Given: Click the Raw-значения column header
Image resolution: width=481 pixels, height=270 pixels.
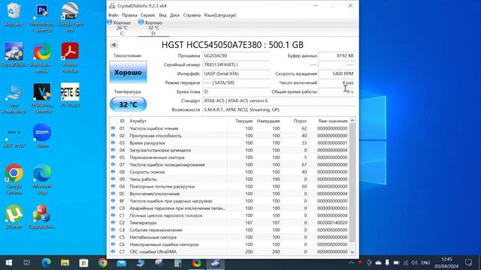Looking at the screenshot, I should click(332, 121).
